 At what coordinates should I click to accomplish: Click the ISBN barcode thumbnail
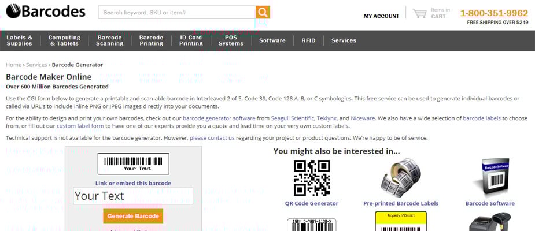click(312, 225)
